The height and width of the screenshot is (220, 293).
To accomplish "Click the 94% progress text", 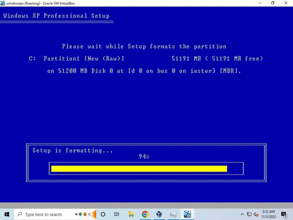I will (x=144, y=156).
